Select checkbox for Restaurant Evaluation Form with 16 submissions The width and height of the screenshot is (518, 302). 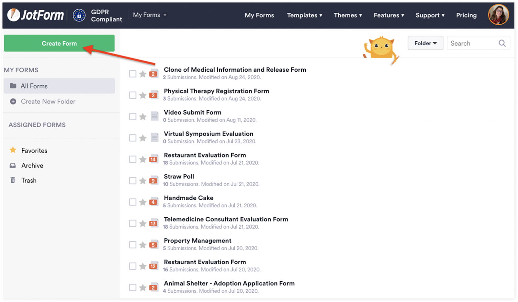click(x=132, y=266)
